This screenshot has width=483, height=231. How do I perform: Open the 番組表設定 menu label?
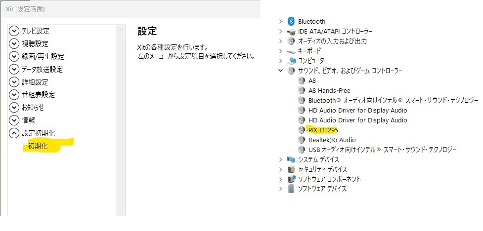(x=38, y=95)
